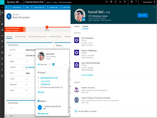Open the settings gear icon in top bar
This screenshot has width=157, height=118.
[x=132, y=2]
